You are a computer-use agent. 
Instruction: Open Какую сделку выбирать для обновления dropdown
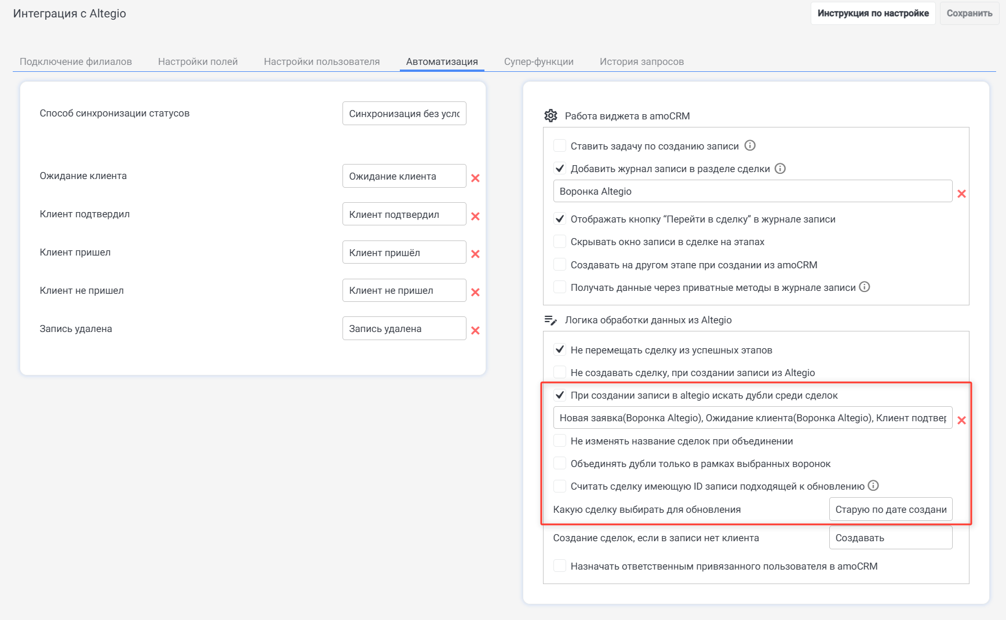[891, 509]
